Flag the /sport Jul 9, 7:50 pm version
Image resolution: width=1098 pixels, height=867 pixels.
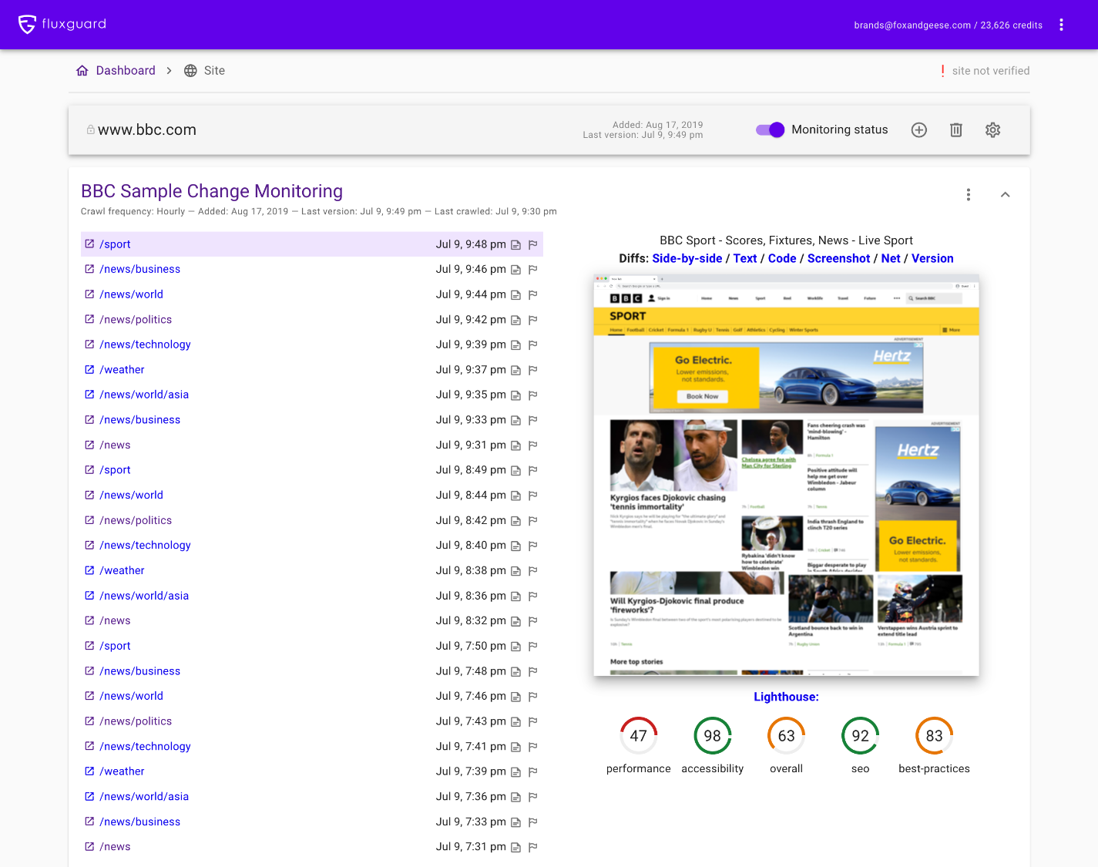(532, 647)
